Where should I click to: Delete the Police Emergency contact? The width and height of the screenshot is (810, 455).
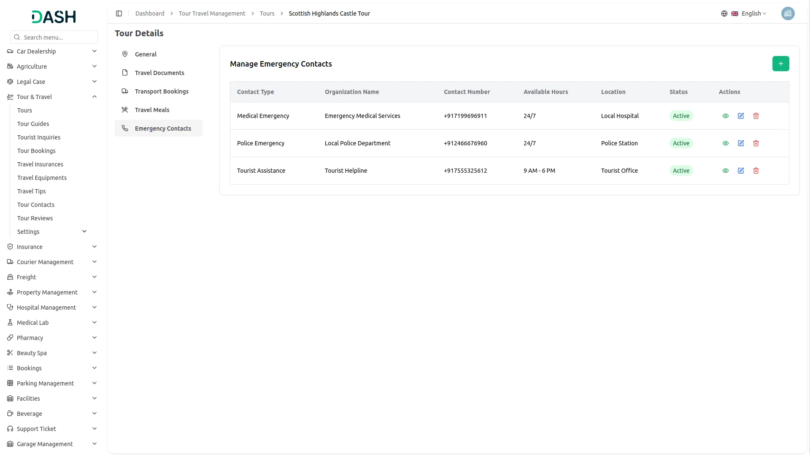tap(756, 143)
